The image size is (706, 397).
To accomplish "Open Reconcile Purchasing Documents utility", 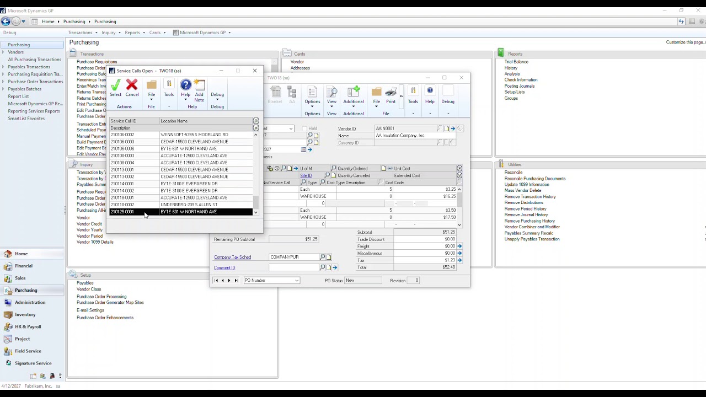I will (534, 179).
